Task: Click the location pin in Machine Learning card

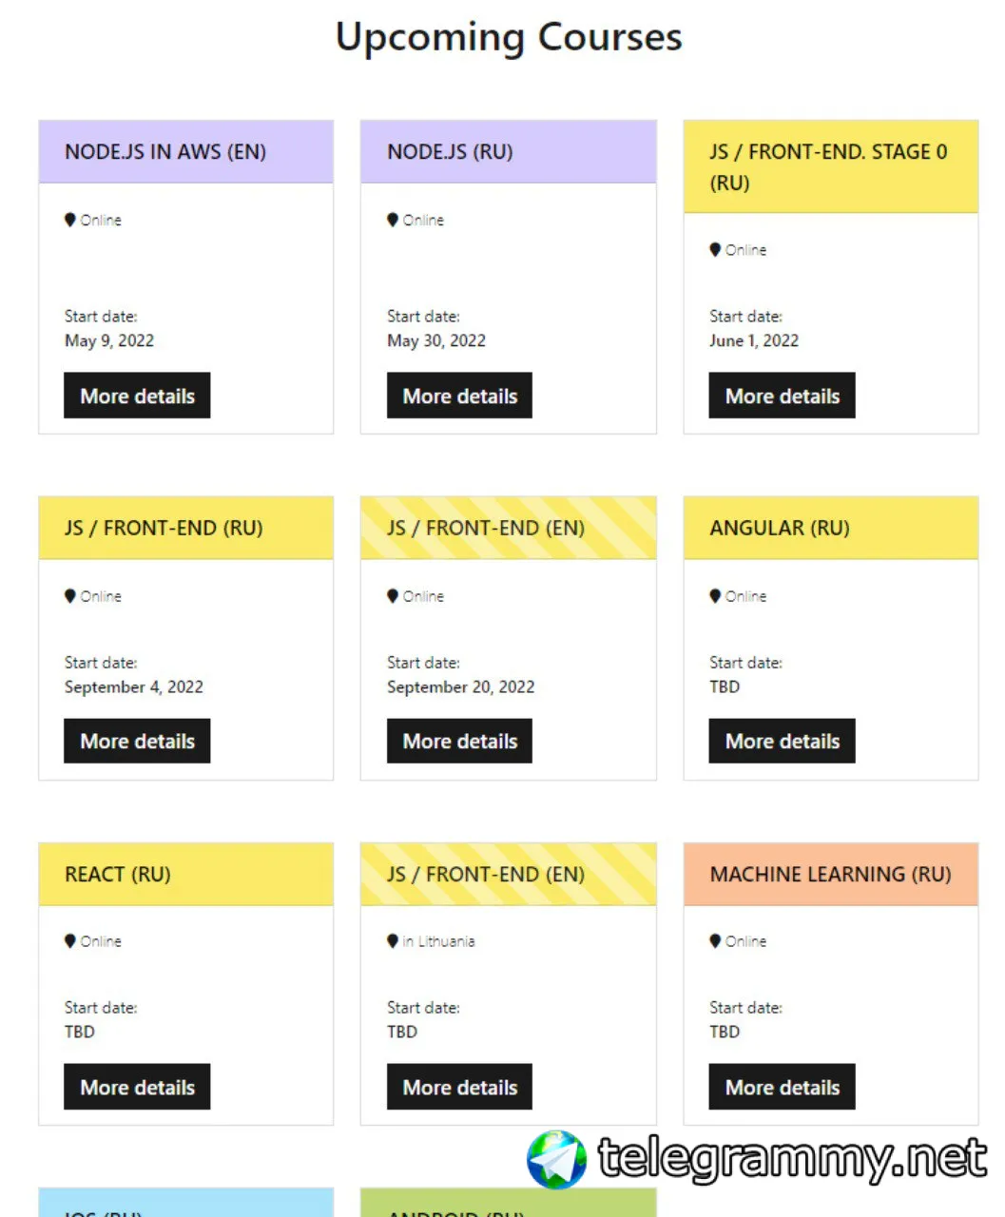Action: click(x=715, y=941)
